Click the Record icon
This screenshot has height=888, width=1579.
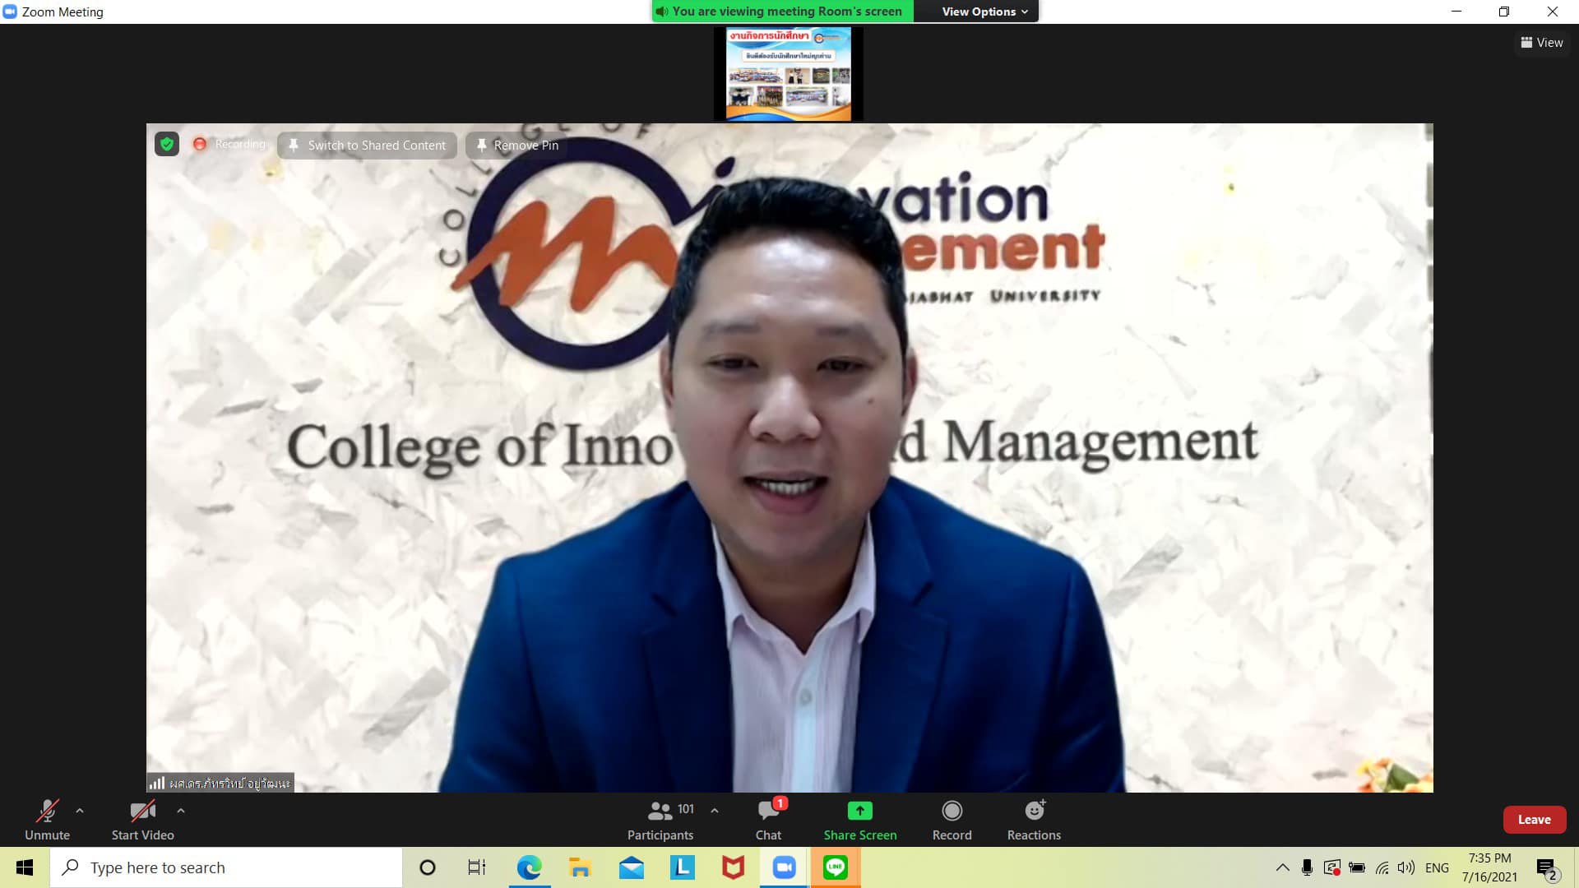pyautogui.click(x=952, y=812)
